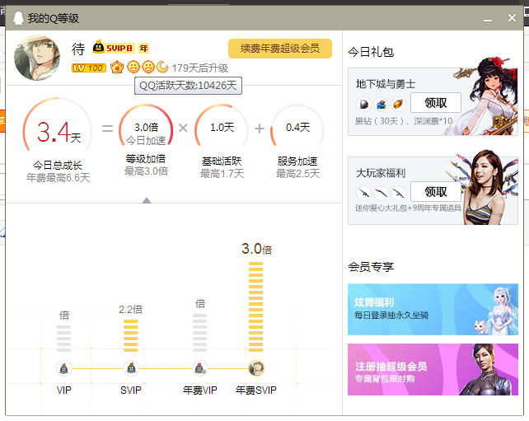Click the 年费SVIP avatar node icon
529x421 pixels.
(256, 368)
